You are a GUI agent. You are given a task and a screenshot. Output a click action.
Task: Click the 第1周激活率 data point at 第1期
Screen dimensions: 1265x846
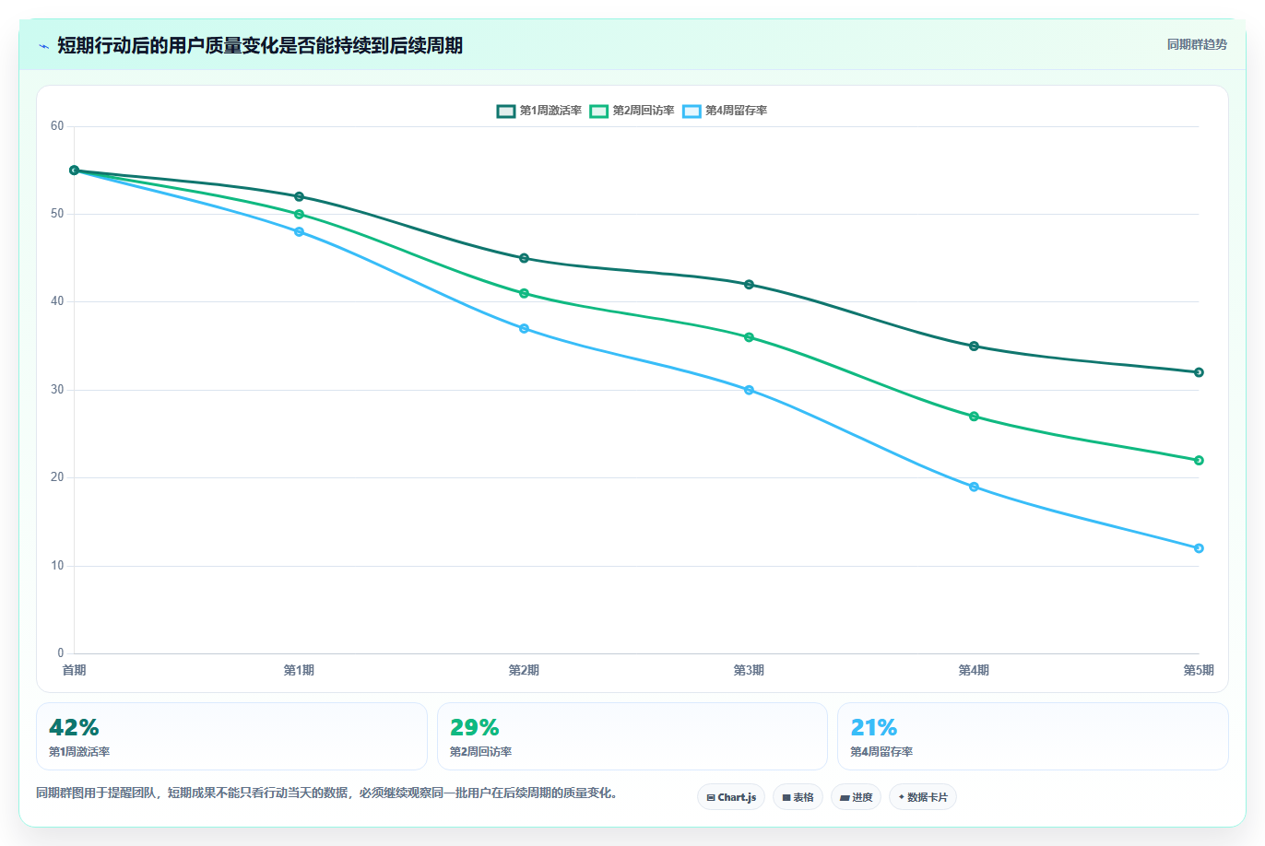click(x=299, y=196)
